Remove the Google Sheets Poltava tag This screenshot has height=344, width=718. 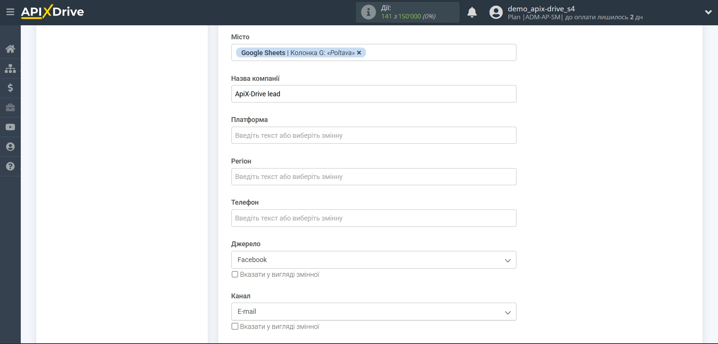(359, 53)
